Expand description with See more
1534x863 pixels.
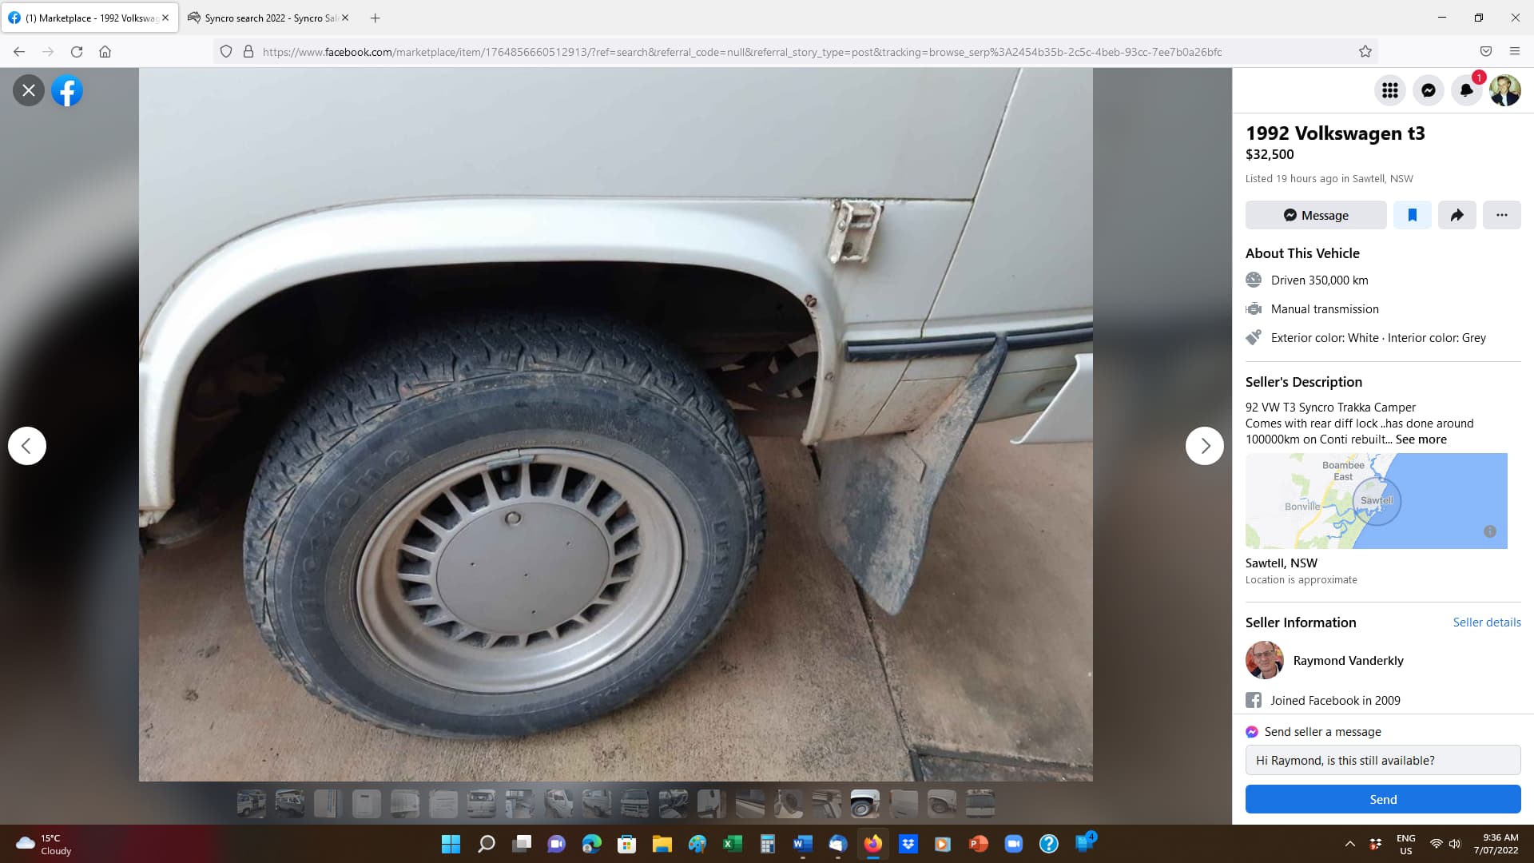point(1421,439)
